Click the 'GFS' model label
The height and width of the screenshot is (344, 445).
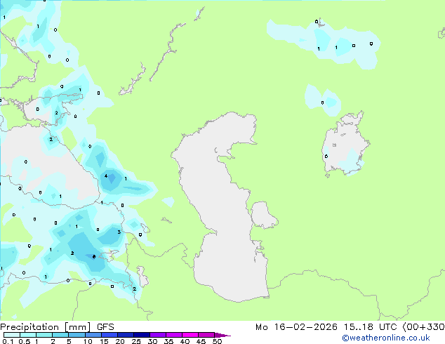105,327
